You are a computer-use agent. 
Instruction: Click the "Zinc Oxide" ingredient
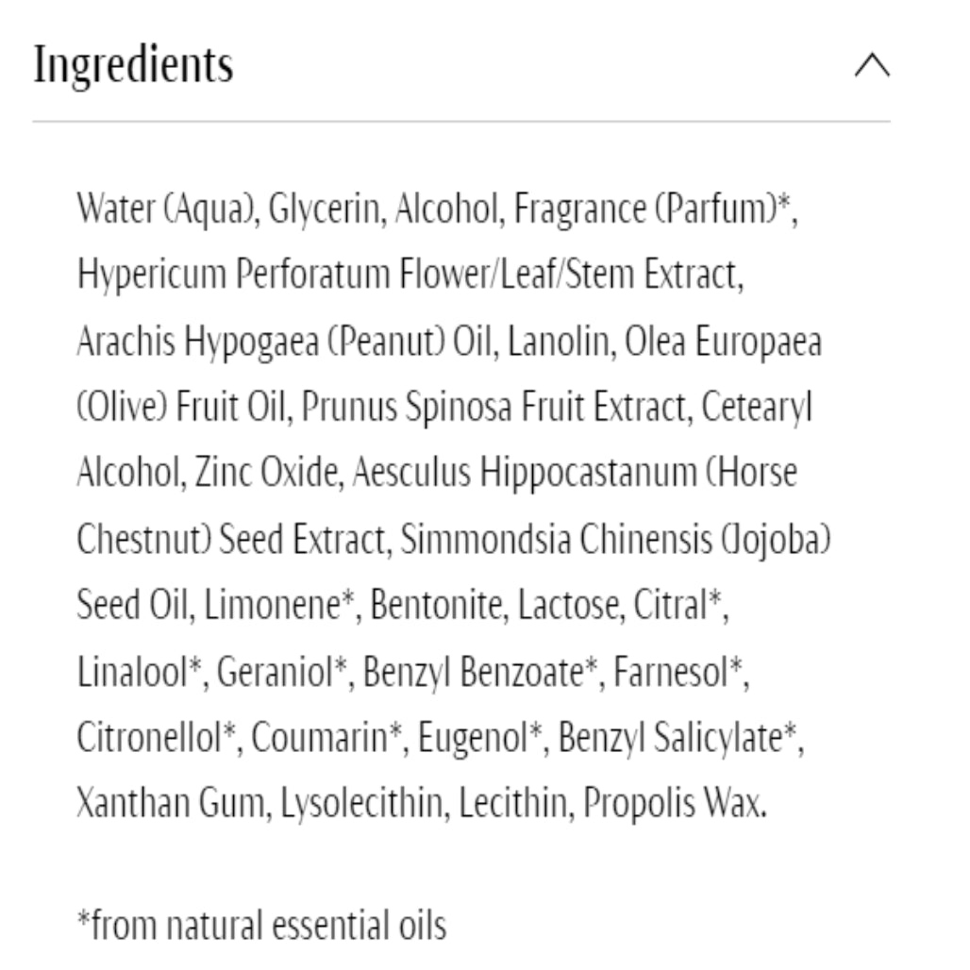coord(266,475)
